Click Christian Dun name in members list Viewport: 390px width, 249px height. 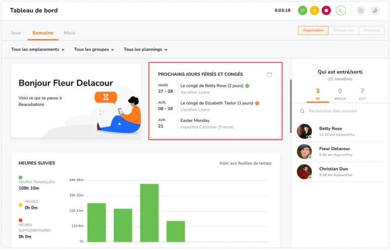tap(334, 169)
